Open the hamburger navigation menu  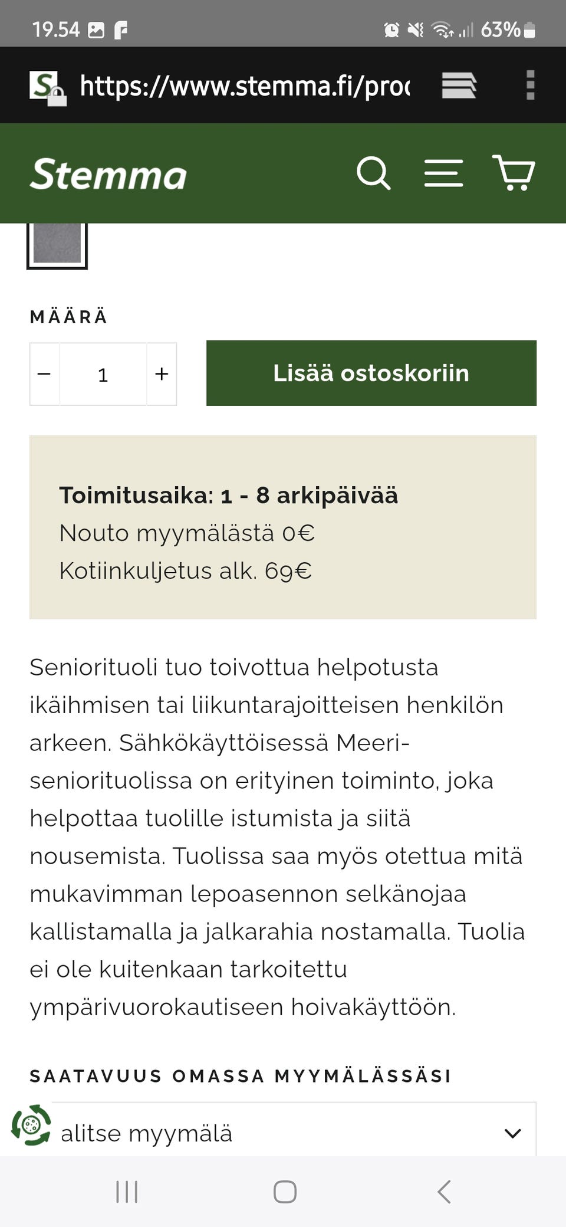[444, 173]
